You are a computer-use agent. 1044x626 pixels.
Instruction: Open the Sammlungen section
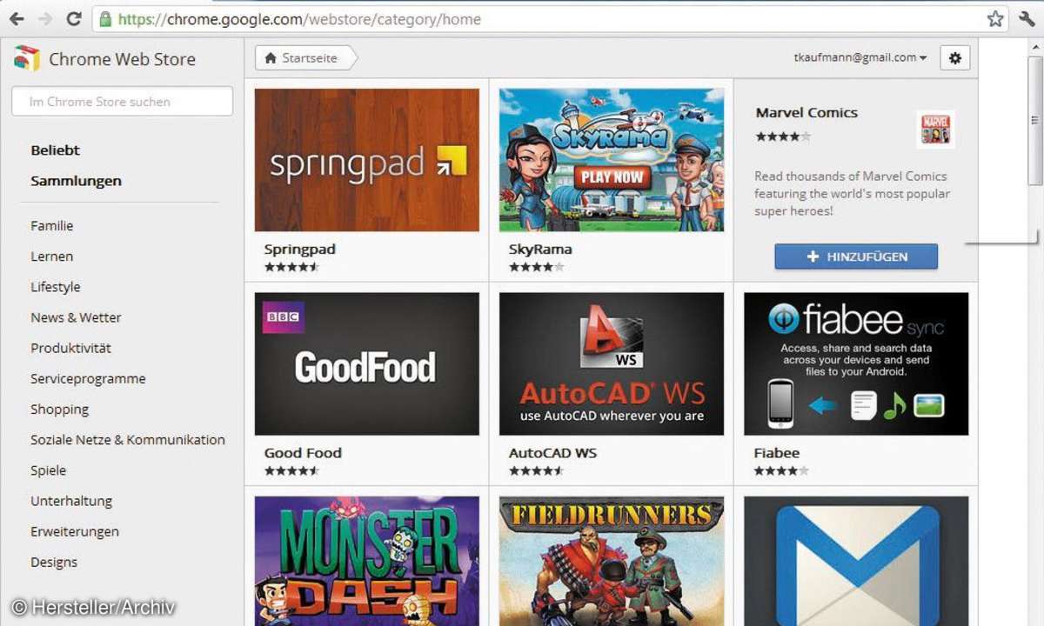pyautogui.click(x=76, y=181)
